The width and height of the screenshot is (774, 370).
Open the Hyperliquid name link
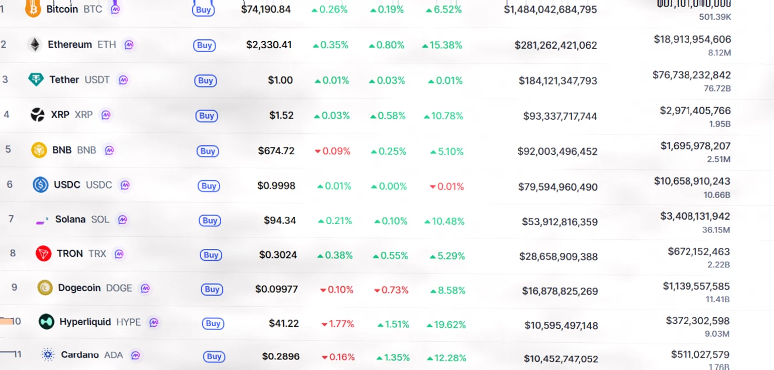tap(85, 322)
